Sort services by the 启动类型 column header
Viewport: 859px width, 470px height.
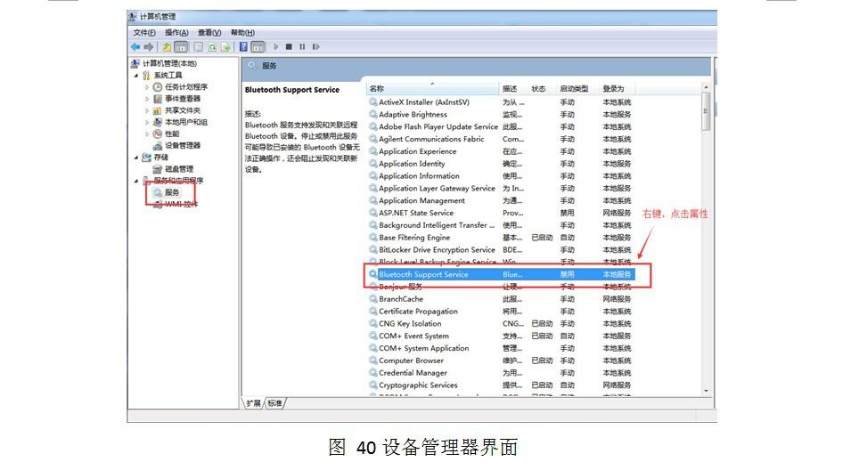coord(574,89)
